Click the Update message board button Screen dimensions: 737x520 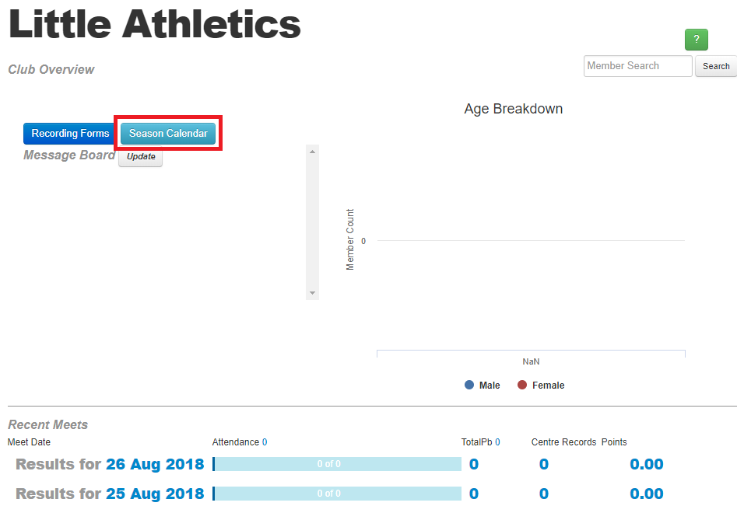pyautogui.click(x=141, y=157)
